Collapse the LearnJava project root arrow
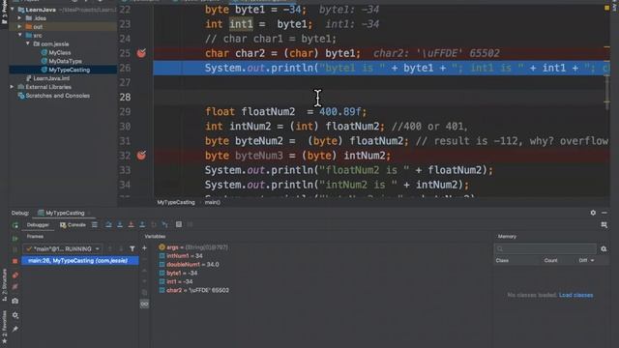The height and width of the screenshot is (348, 619). (x=13, y=9)
